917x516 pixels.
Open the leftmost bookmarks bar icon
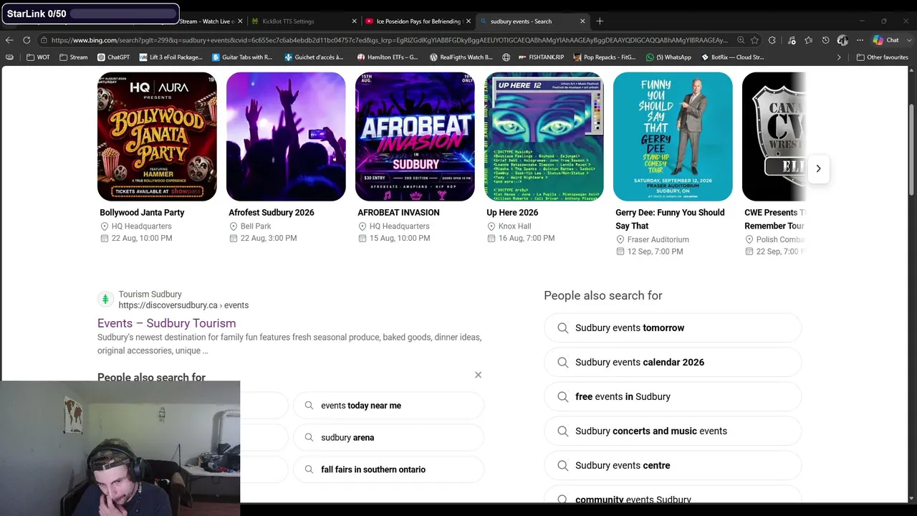coord(9,57)
